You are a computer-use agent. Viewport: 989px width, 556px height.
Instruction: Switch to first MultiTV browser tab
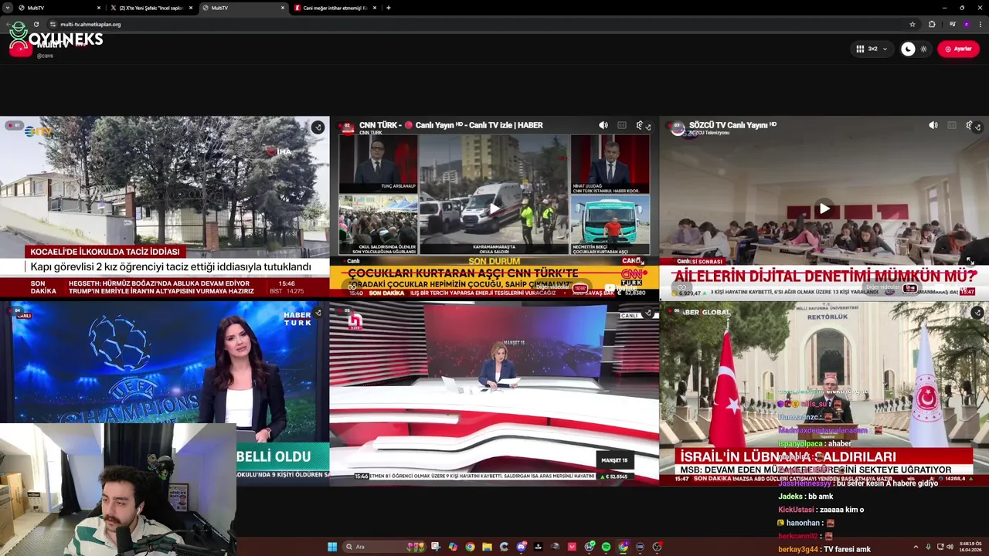(59, 8)
